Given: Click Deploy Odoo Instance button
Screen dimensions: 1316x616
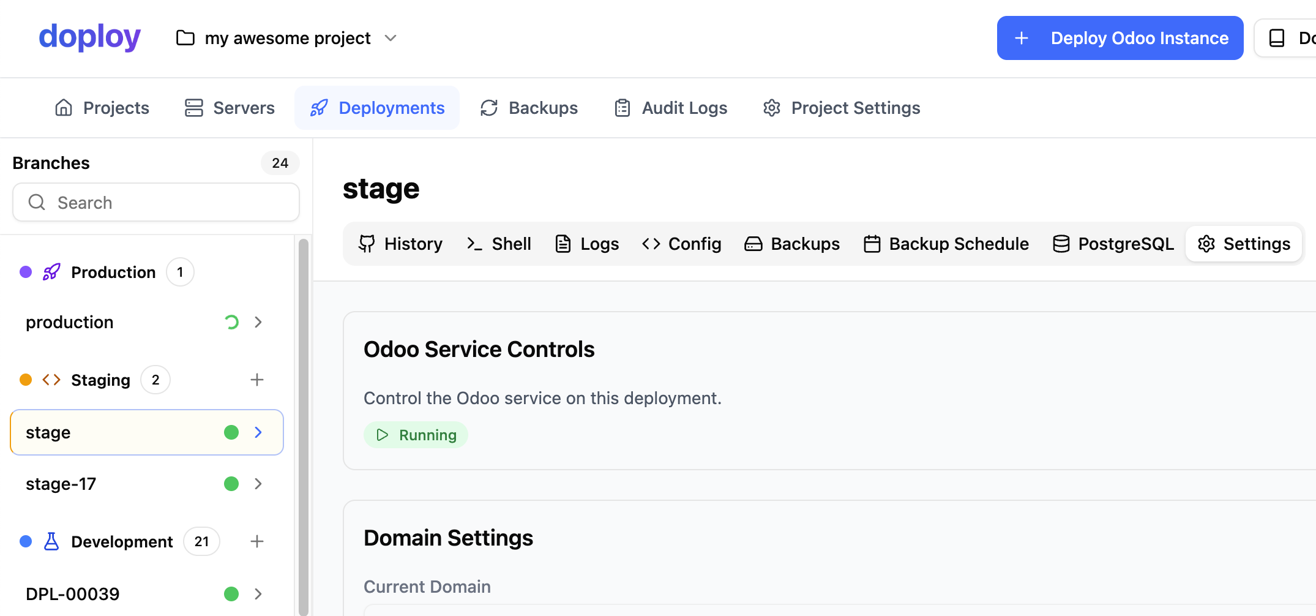Looking at the screenshot, I should coord(1120,38).
